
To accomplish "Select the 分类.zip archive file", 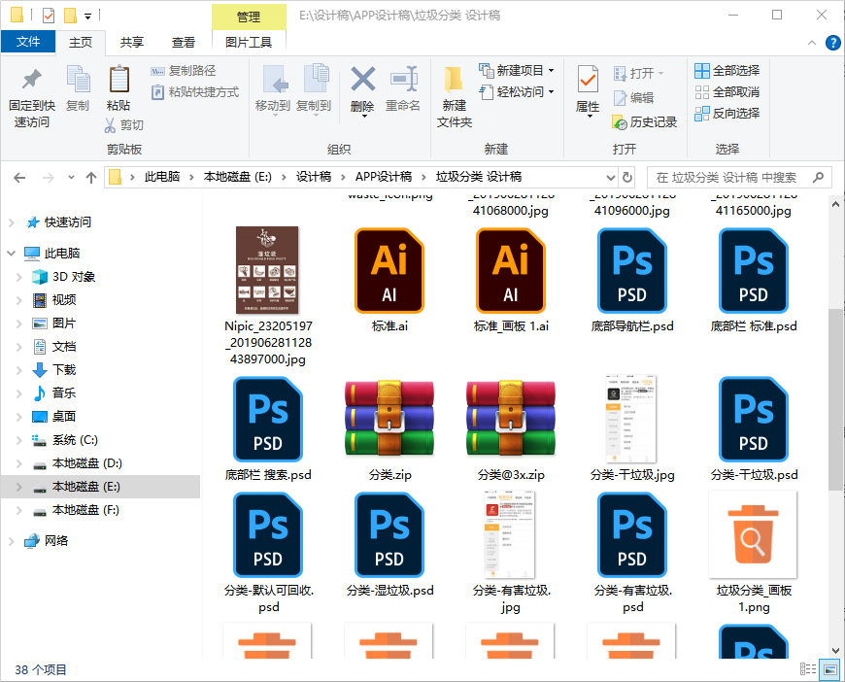I will tap(389, 420).
